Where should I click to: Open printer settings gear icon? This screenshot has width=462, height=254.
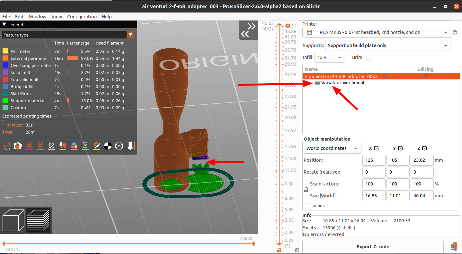pyautogui.click(x=455, y=32)
